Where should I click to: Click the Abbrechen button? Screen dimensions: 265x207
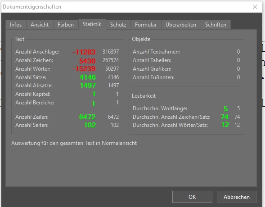tap(237, 197)
